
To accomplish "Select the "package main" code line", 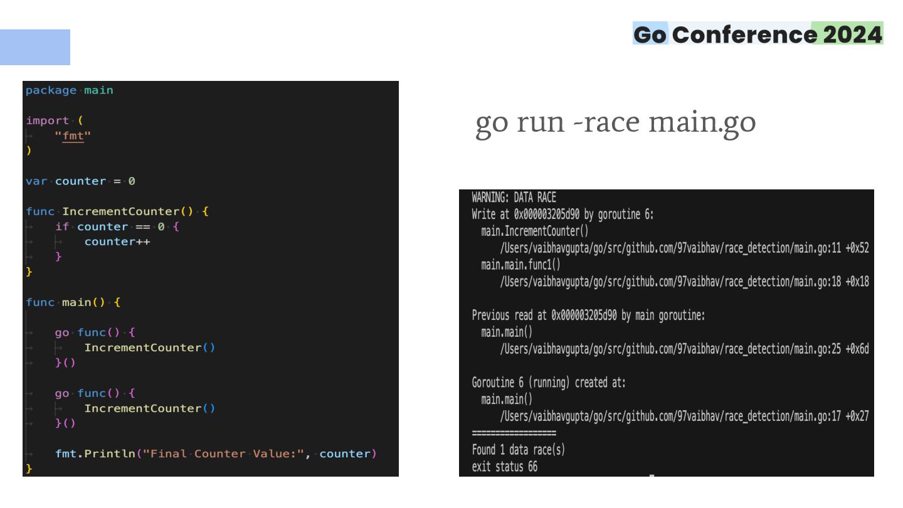I will 70,90.
